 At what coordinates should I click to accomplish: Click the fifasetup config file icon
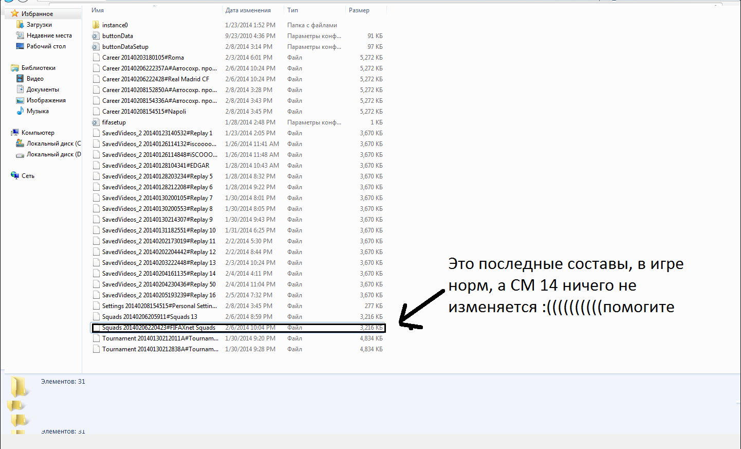coord(96,122)
